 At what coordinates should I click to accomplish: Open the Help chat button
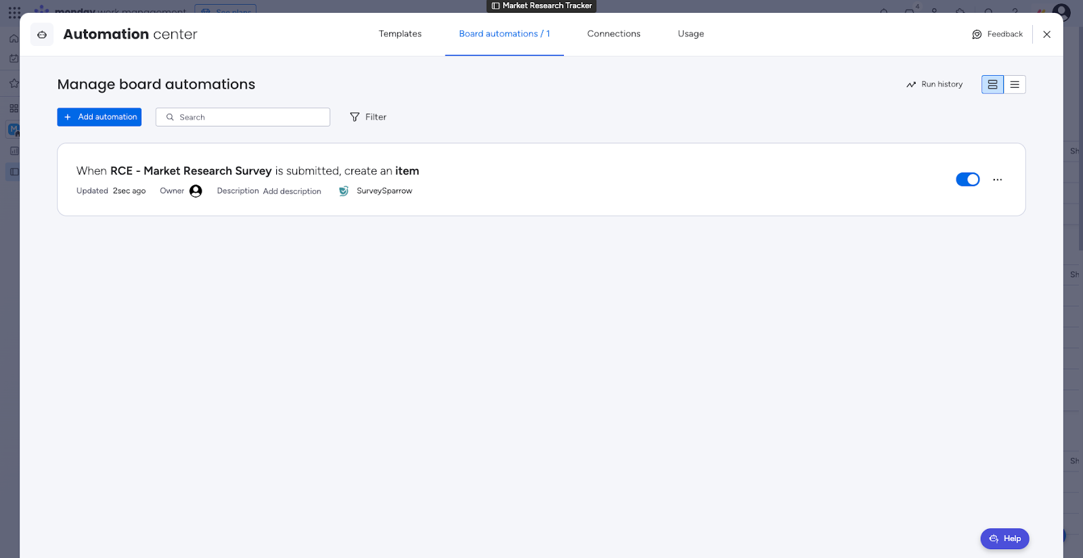click(1004, 538)
